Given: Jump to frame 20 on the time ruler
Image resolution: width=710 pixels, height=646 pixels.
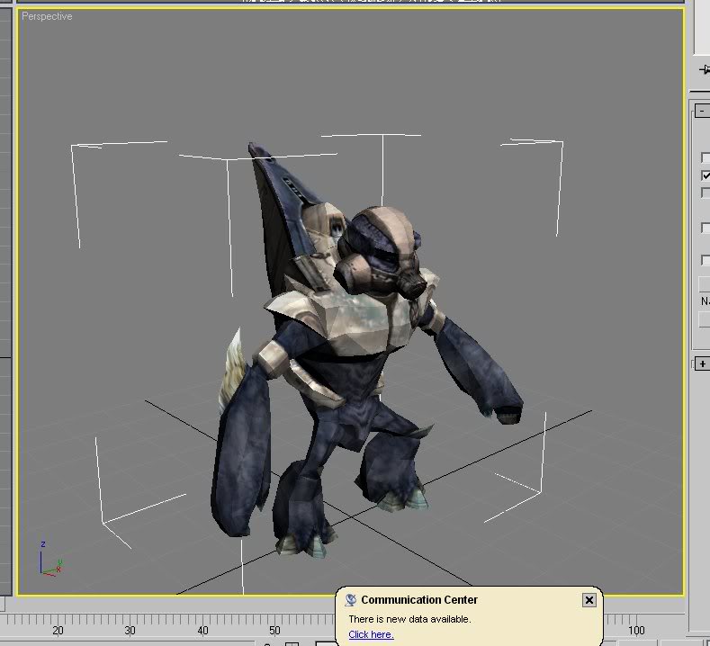Looking at the screenshot, I should click(58, 630).
